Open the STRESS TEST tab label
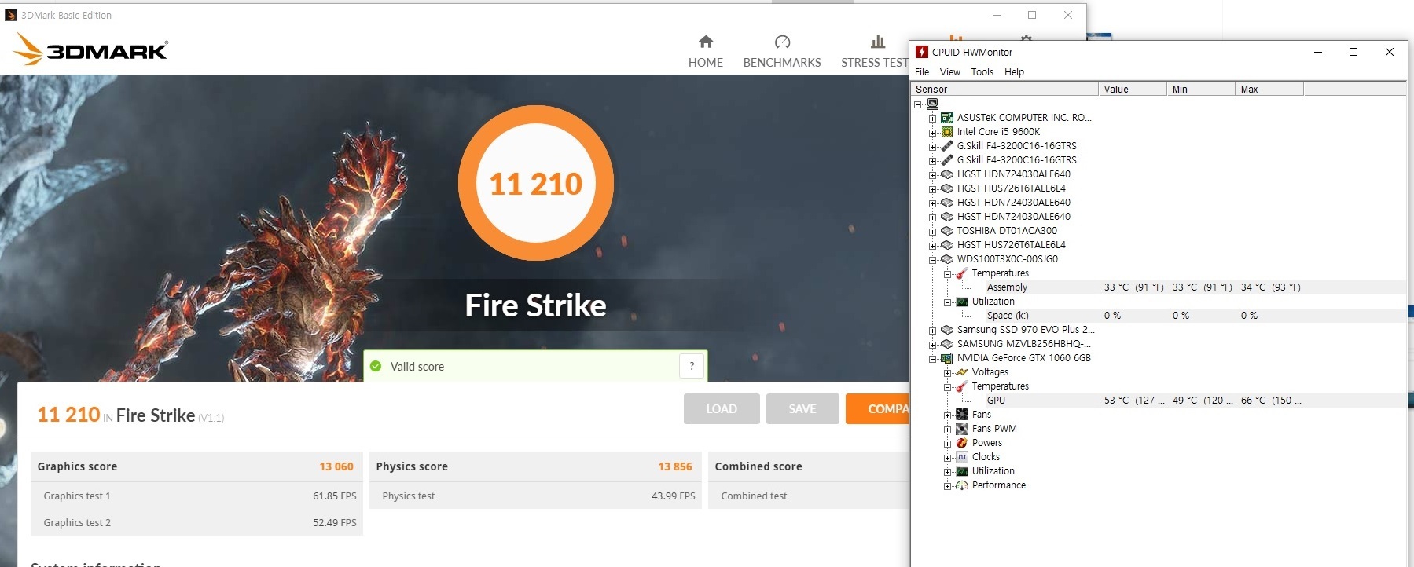The width and height of the screenshot is (1414, 567). click(875, 63)
